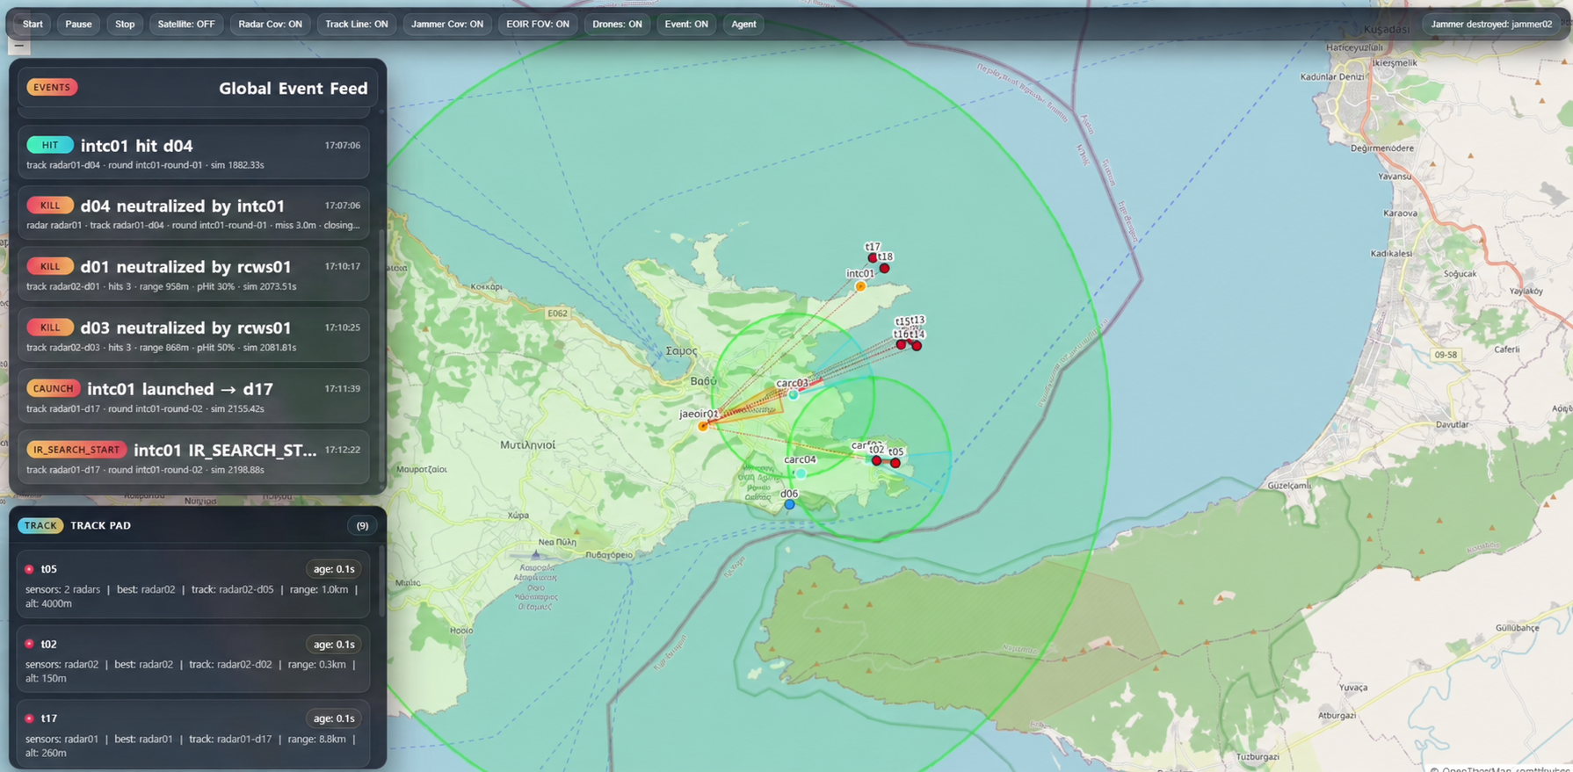1573x772 pixels.
Task: Toggle Event feed off
Action: click(x=685, y=24)
